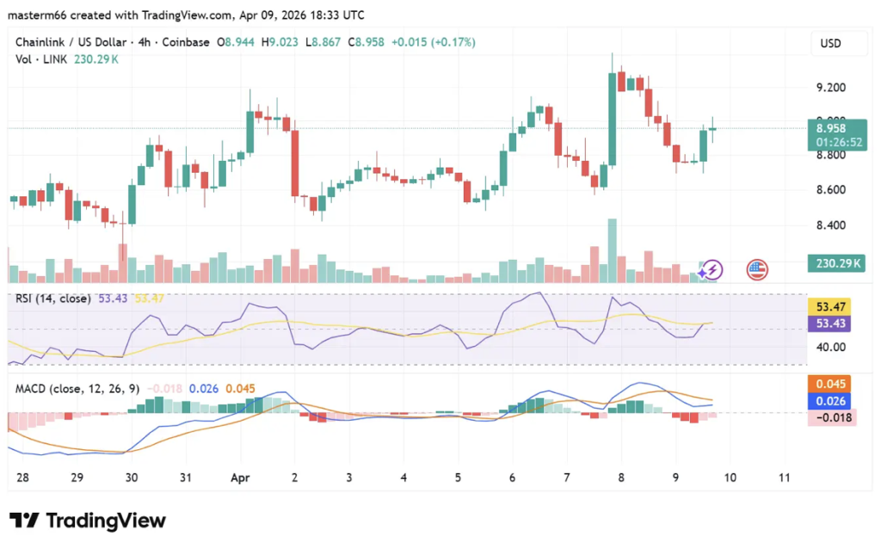
Task: Click the TradingView logo at bottom left
Action: pos(87,520)
